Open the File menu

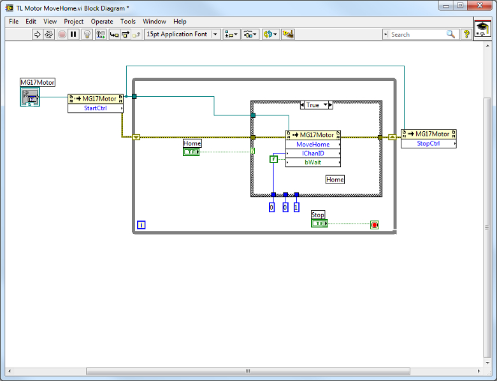13,22
